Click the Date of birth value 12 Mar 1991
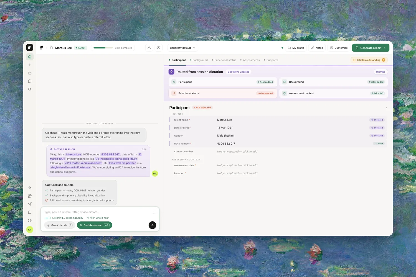The image size is (416, 277). tap(225, 128)
